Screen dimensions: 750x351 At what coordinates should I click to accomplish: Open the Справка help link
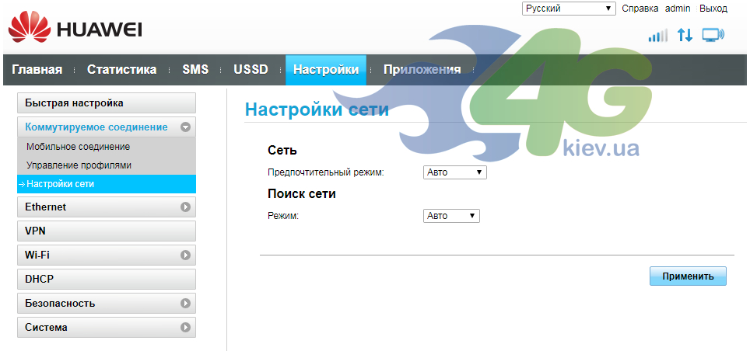pyautogui.click(x=640, y=9)
